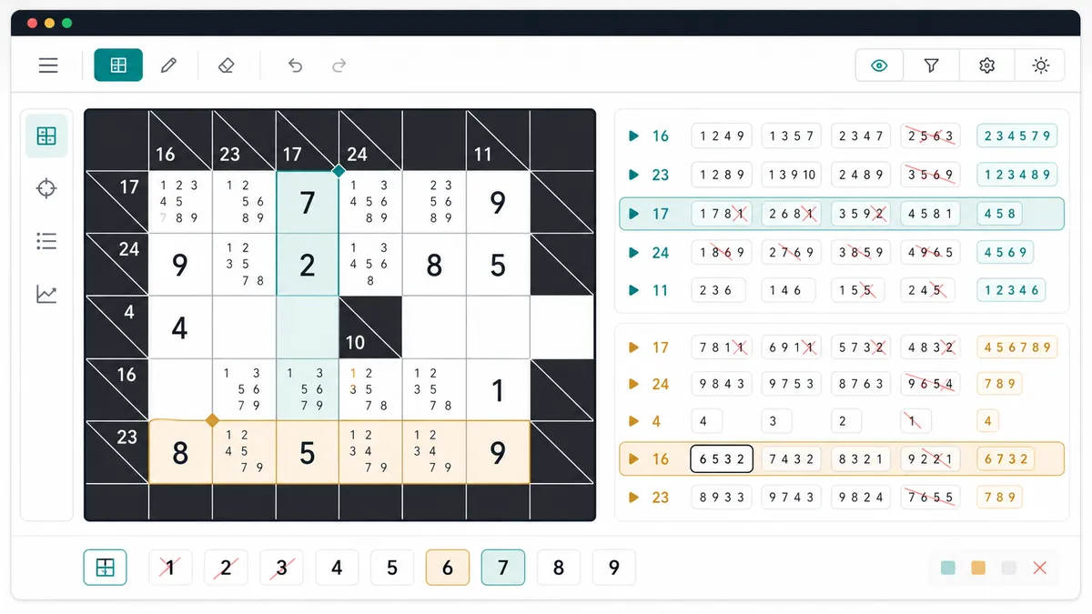Select the empty teal cell below the 2
Image resolution: width=1092 pixels, height=614 pixels.
coord(308,327)
